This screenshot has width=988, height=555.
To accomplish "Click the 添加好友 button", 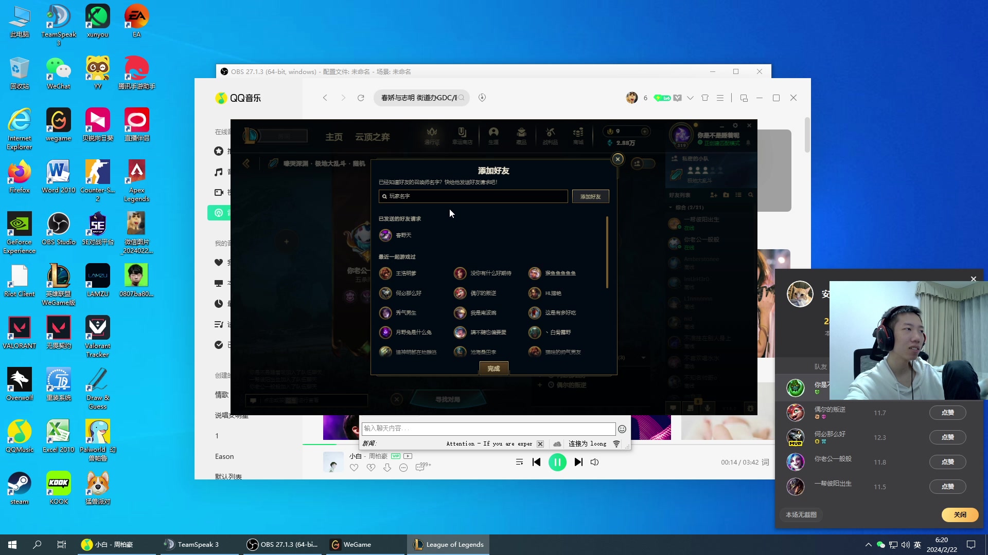I will (590, 196).
